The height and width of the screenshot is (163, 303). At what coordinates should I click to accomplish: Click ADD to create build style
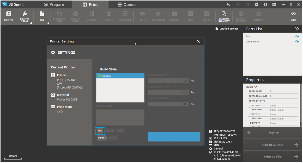click(100, 131)
